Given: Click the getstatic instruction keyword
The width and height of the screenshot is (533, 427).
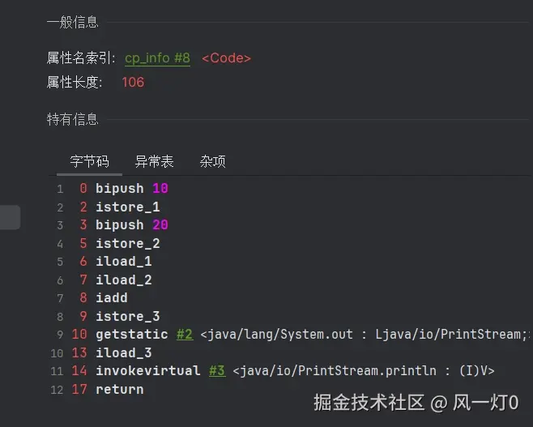Looking at the screenshot, I should coord(131,335).
